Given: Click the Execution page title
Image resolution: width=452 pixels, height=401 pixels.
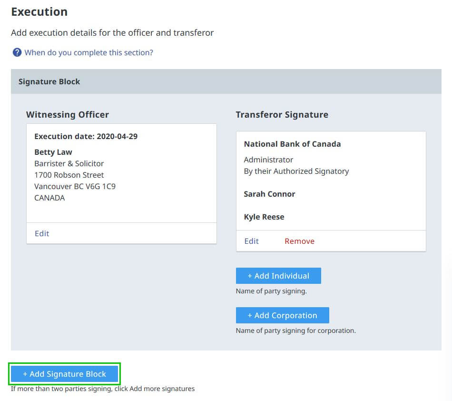Looking at the screenshot, I should click(x=39, y=12).
